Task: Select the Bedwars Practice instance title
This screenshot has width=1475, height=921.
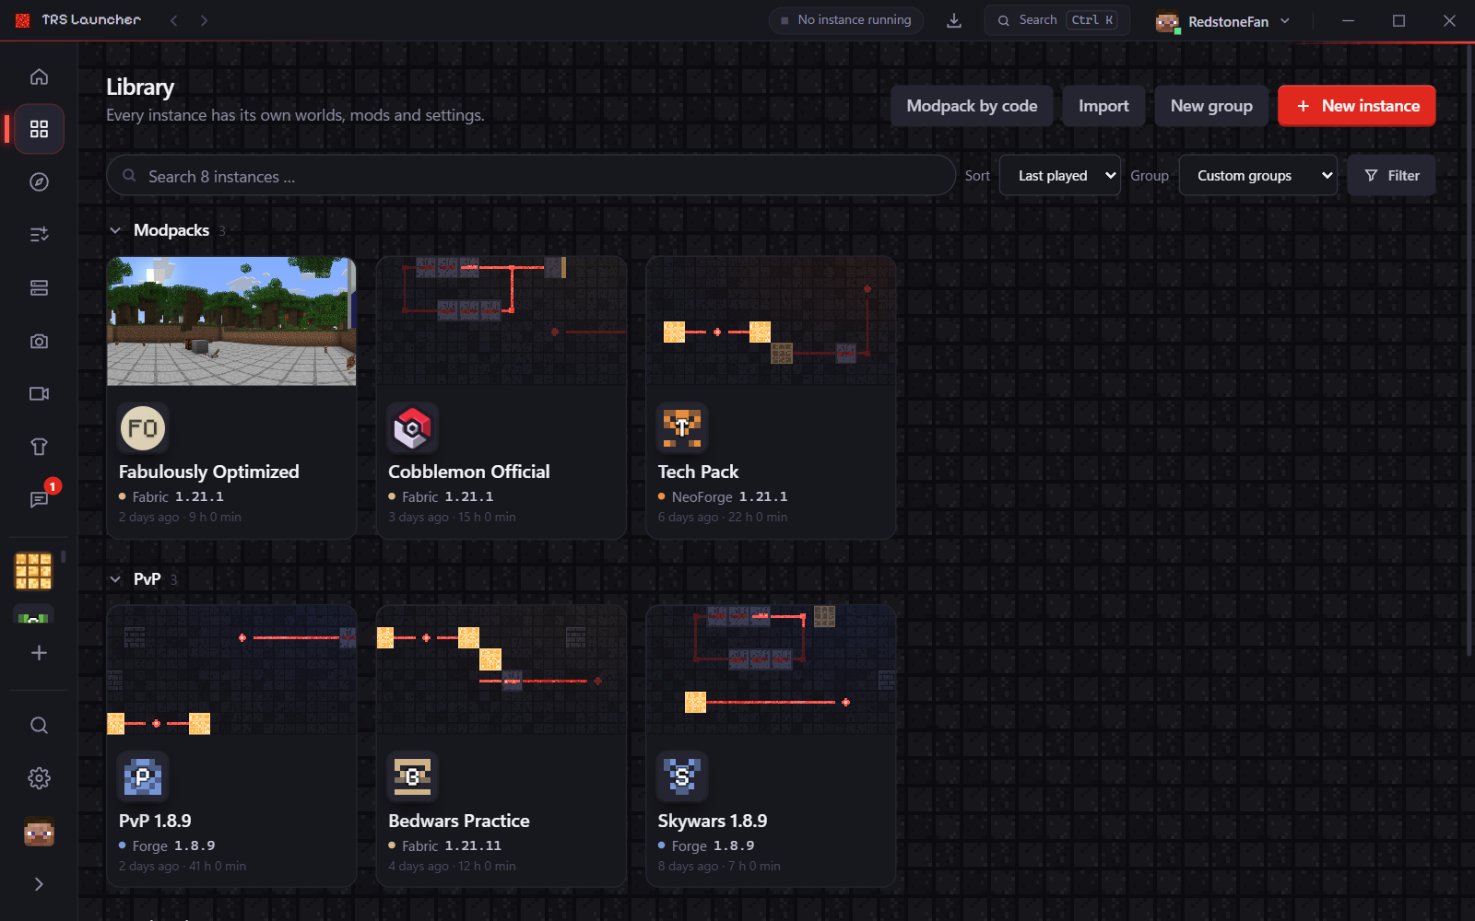Action: coord(459,821)
